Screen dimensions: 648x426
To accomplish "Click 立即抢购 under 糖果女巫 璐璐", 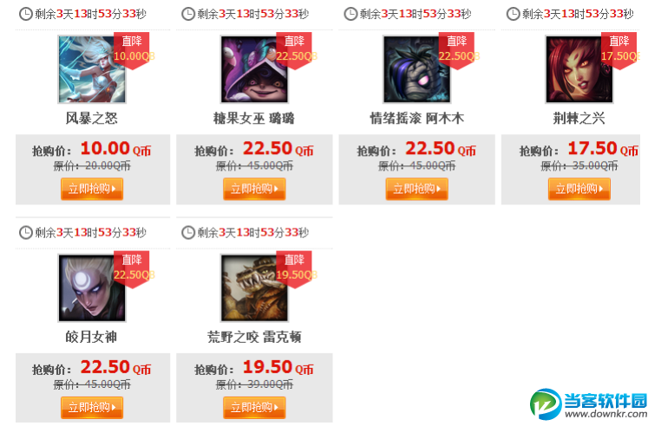I will [x=254, y=189].
